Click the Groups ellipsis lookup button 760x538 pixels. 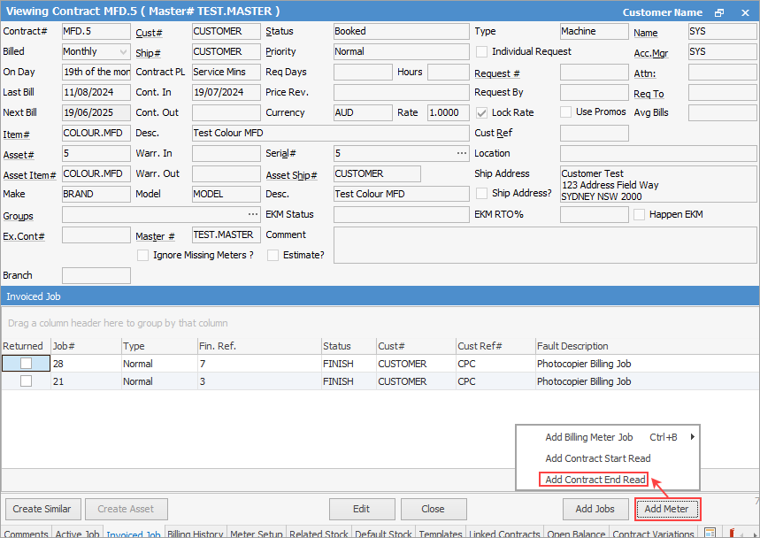[253, 214]
